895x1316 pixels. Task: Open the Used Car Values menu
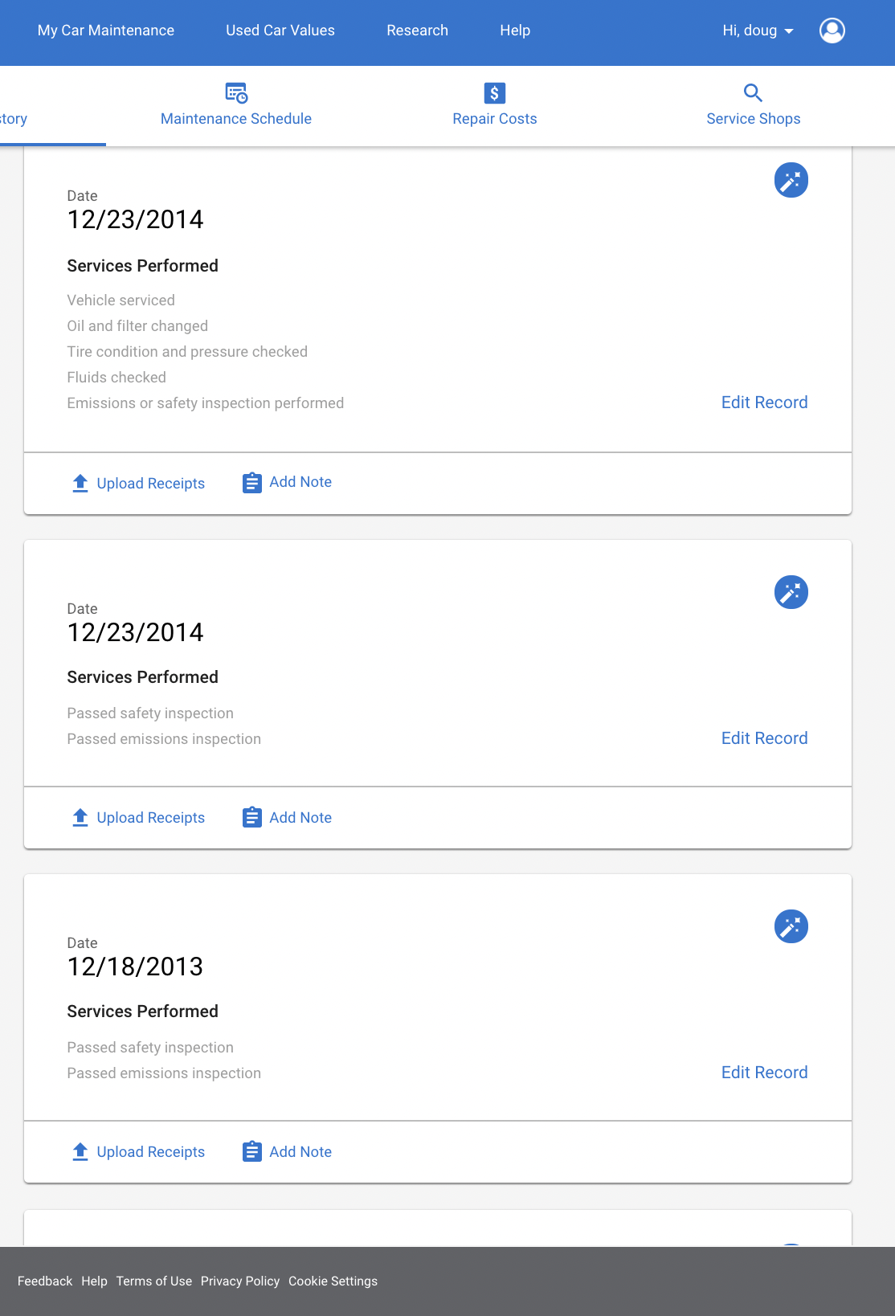tap(280, 31)
